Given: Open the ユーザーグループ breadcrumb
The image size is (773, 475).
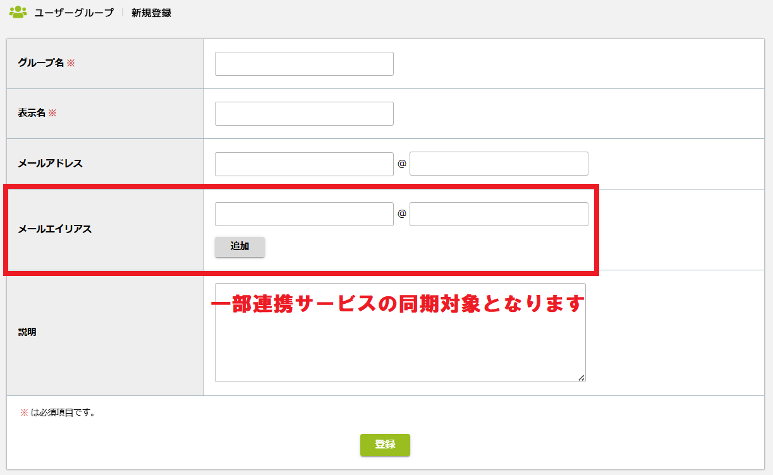Looking at the screenshot, I should (74, 12).
